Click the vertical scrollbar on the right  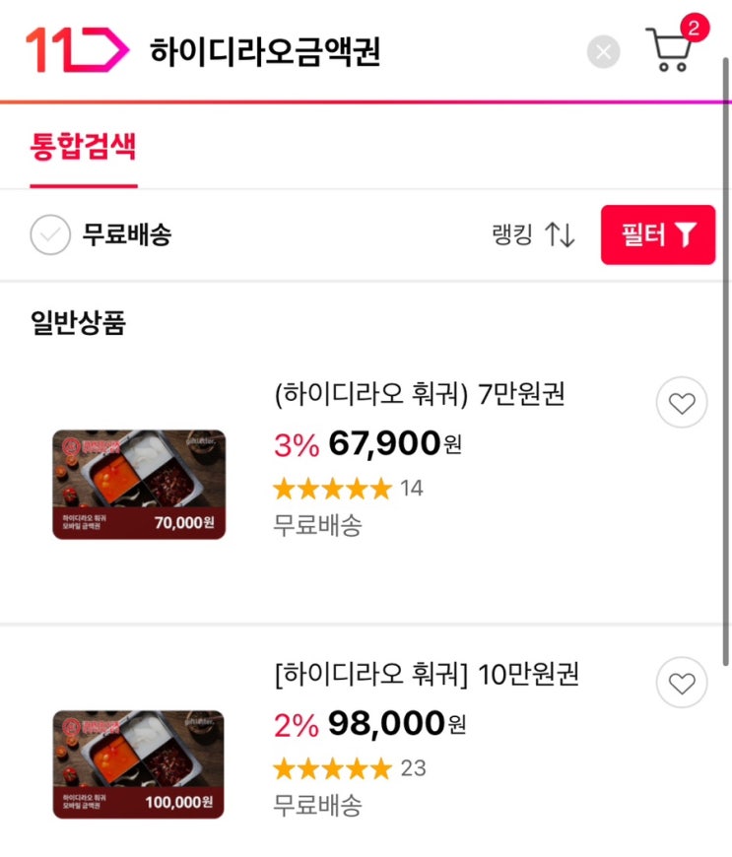point(726,361)
